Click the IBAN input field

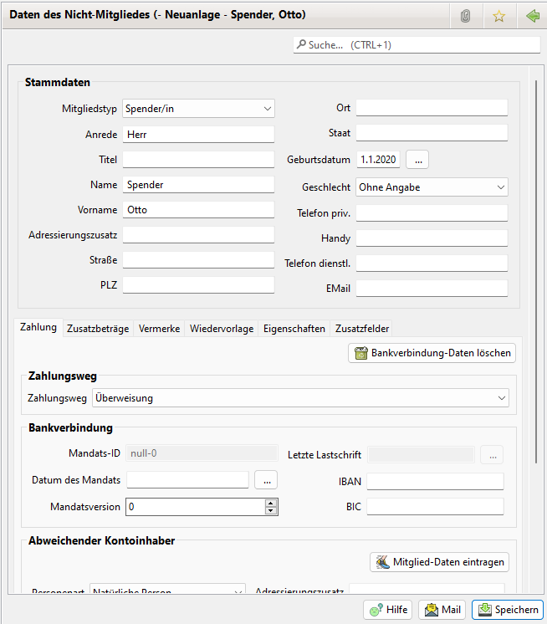point(435,481)
